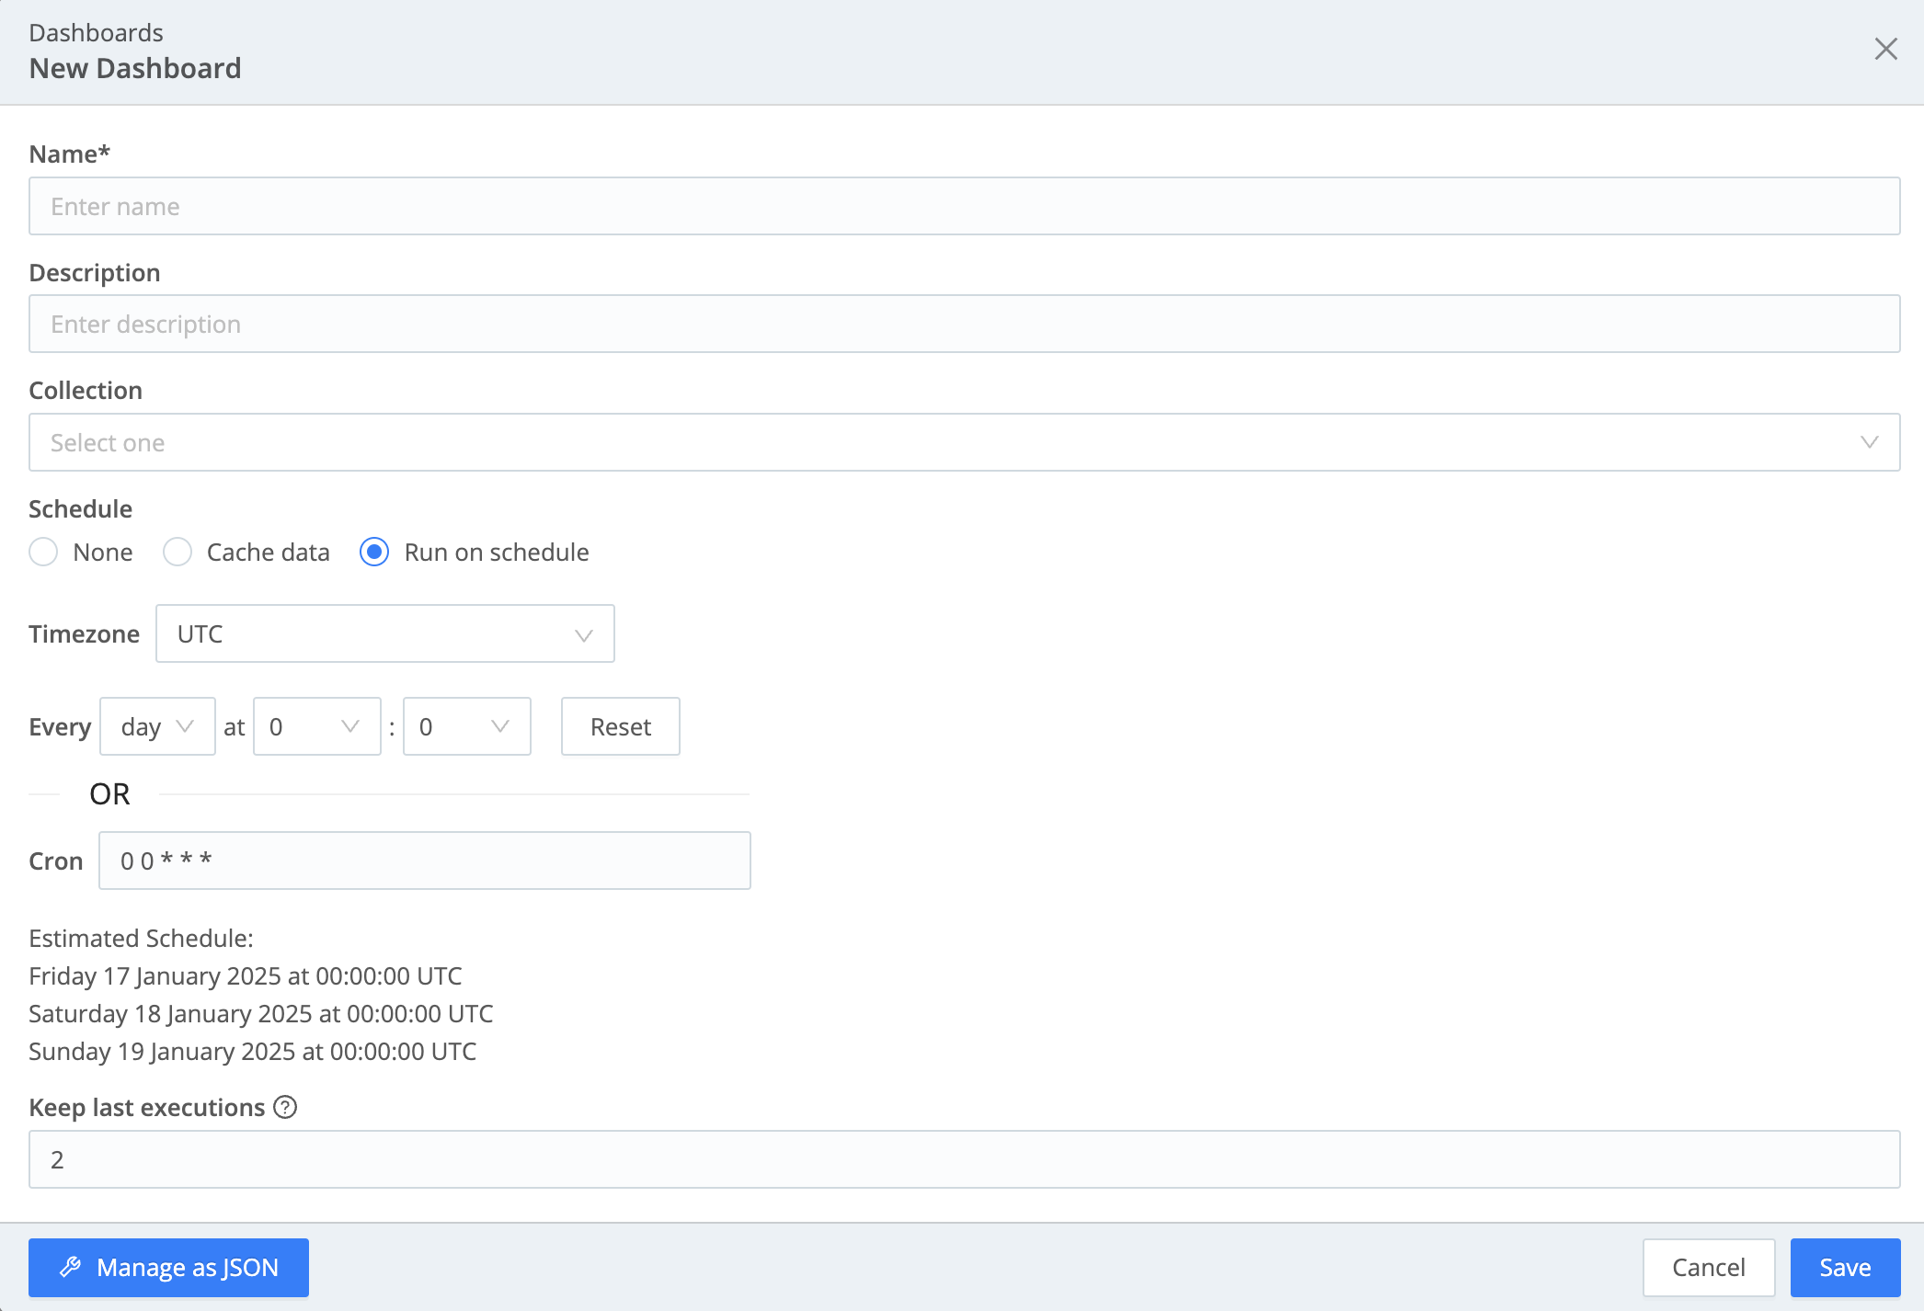Click the Keep last executions value field
Image resolution: width=1924 pixels, height=1311 pixels.
pyautogui.click(x=964, y=1159)
